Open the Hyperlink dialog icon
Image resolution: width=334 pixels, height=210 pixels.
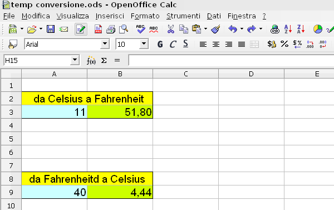tap(275, 29)
